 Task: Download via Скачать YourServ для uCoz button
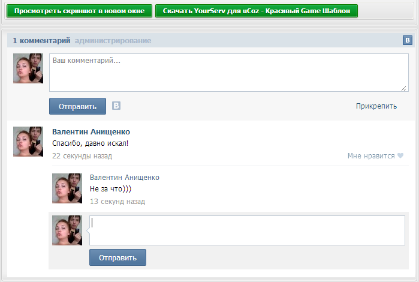(x=257, y=11)
